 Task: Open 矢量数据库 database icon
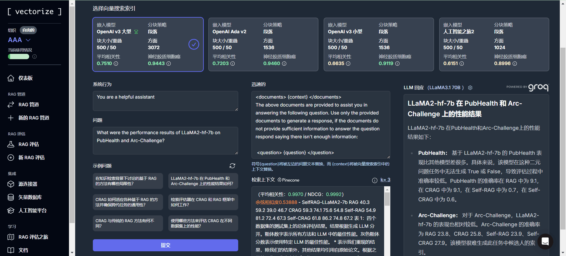[11, 197]
